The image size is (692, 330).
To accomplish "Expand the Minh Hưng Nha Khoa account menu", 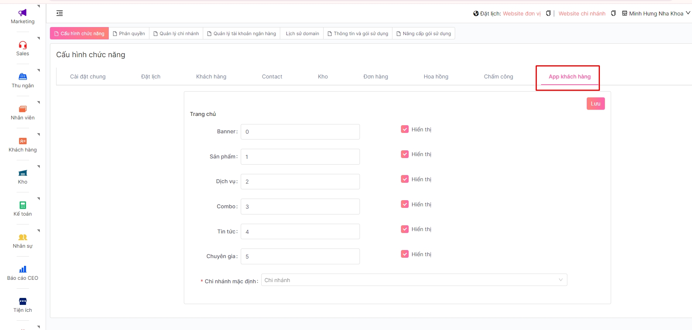I will (x=656, y=14).
